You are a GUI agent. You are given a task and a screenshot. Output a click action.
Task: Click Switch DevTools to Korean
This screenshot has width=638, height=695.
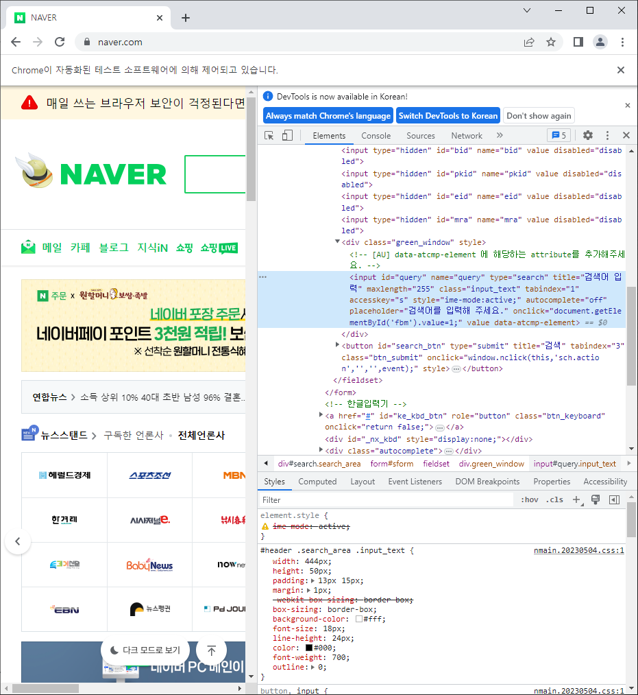tap(448, 116)
